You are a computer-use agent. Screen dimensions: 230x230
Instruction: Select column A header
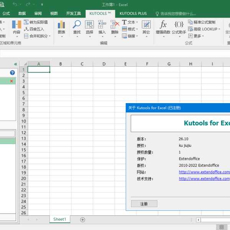39,64
